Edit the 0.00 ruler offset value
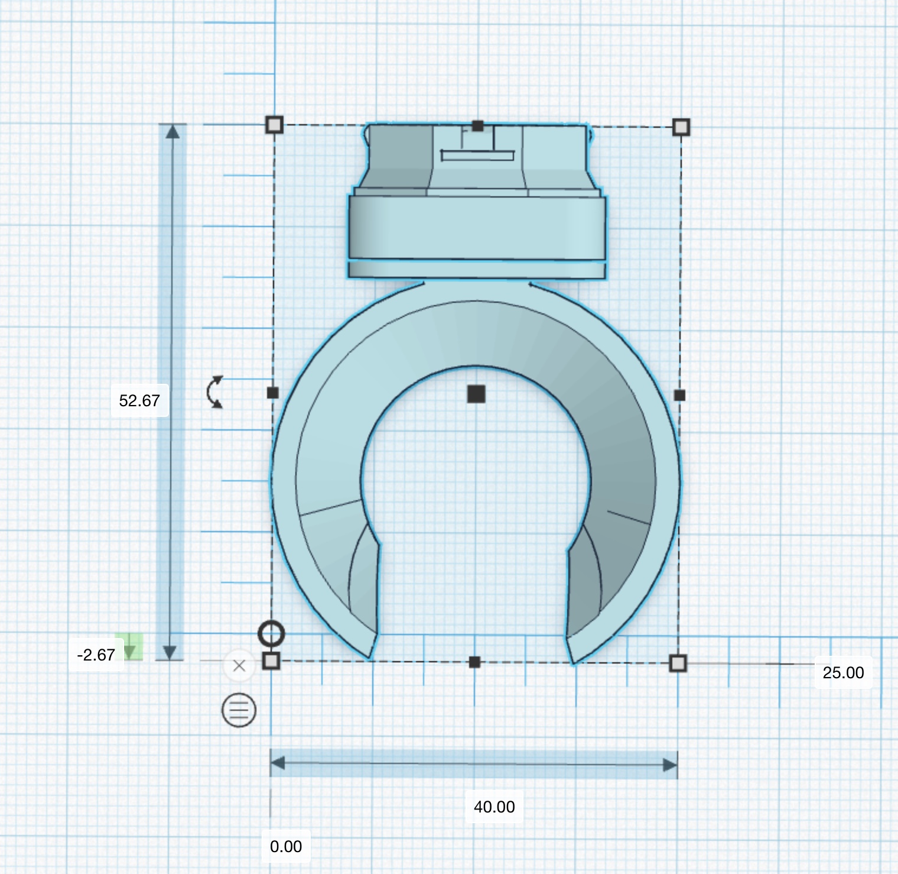Screen dimensions: 898x874 click(286, 846)
